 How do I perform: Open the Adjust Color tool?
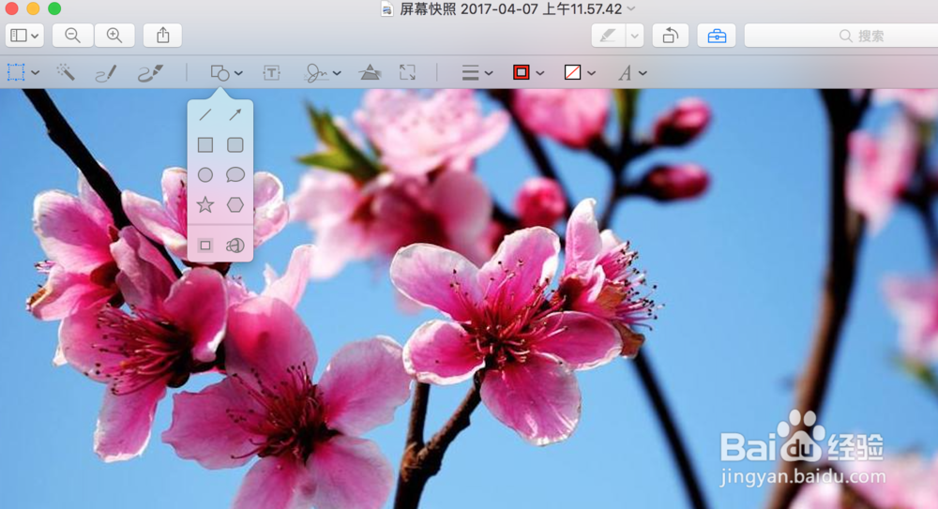370,72
